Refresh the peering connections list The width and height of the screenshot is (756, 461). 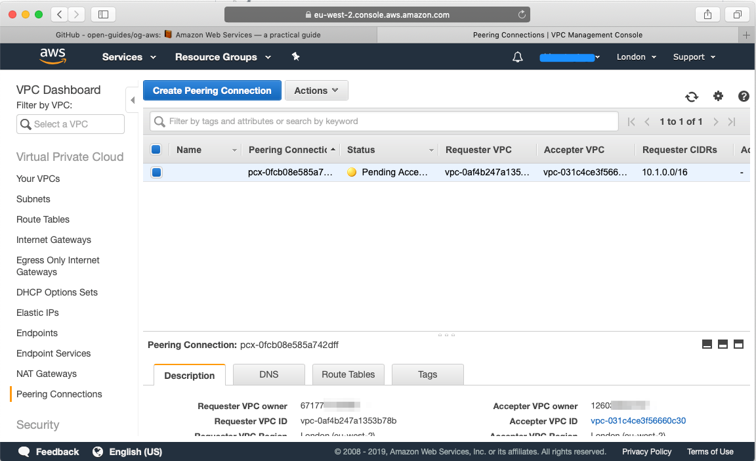[x=692, y=97]
